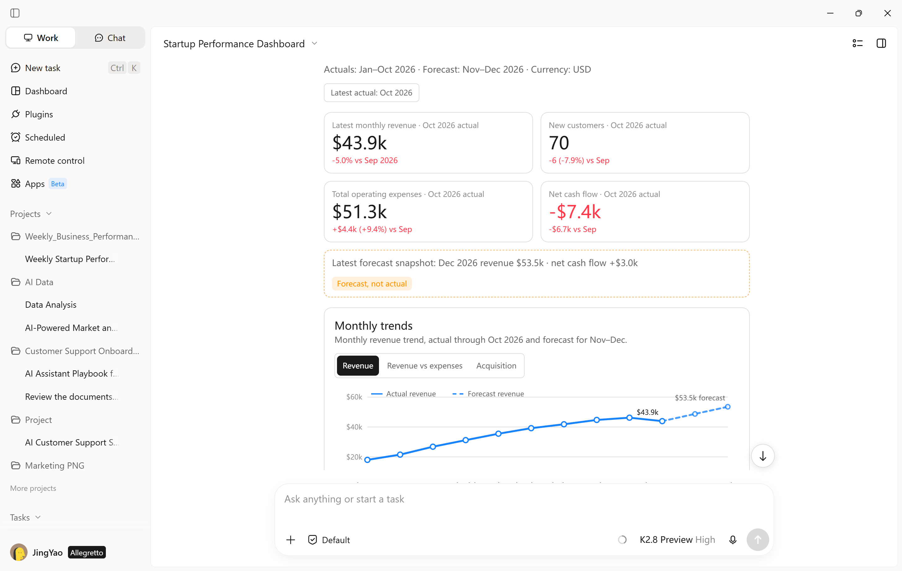Image resolution: width=902 pixels, height=571 pixels.
Task: Click the microphone voice input icon
Action: point(733,540)
